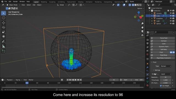This screenshot has height=99, width=176.
Task: Click the Dynamic Paint physics button
Action: (x=163, y=47)
